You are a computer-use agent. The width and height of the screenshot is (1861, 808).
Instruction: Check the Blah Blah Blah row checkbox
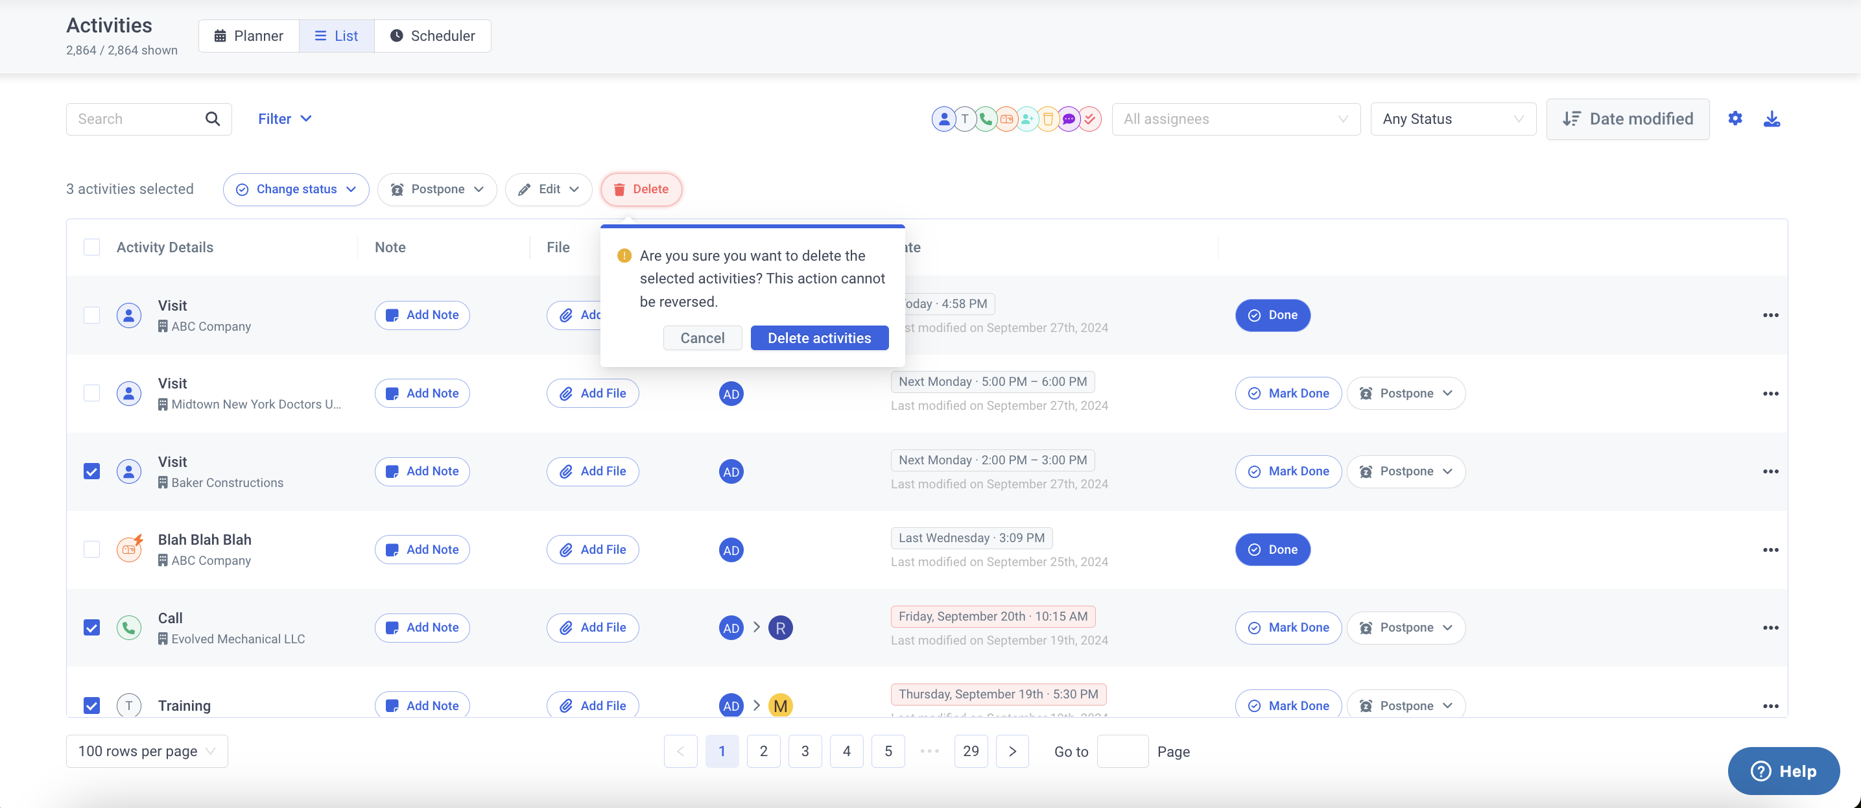click(91, 549)
